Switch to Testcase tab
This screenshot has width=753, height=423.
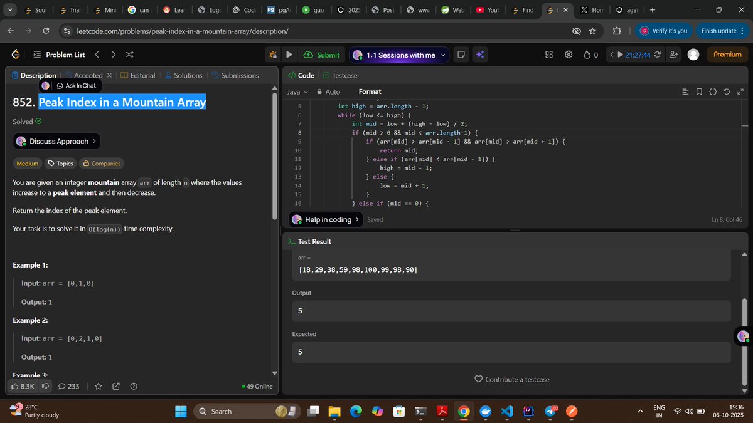click(x=339, y=75)
